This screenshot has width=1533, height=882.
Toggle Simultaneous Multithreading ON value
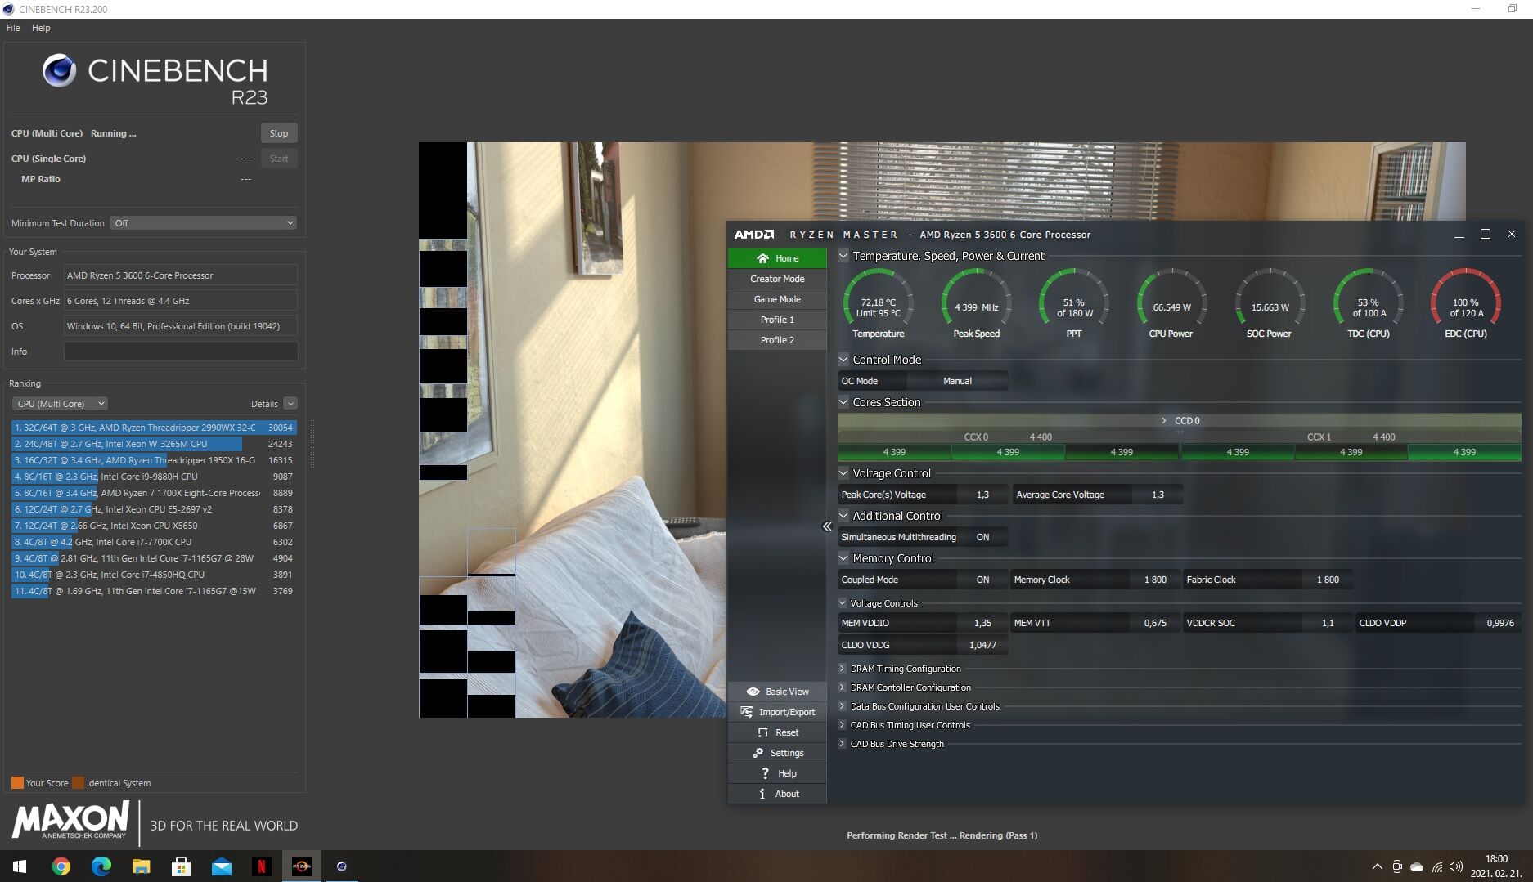tap(982, 537)
